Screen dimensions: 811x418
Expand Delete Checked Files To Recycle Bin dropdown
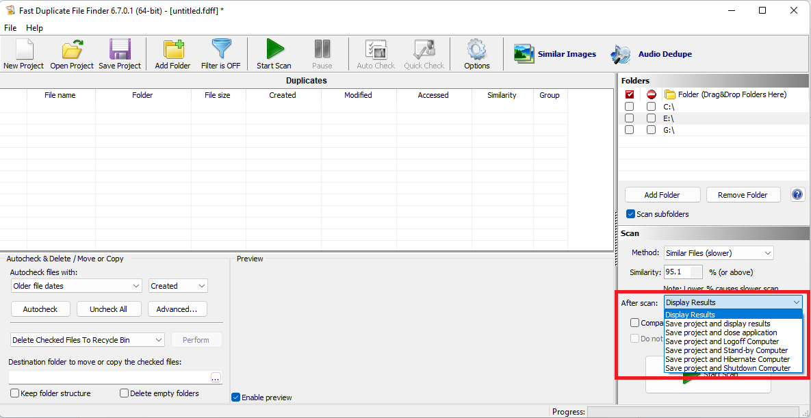point(88,340)
